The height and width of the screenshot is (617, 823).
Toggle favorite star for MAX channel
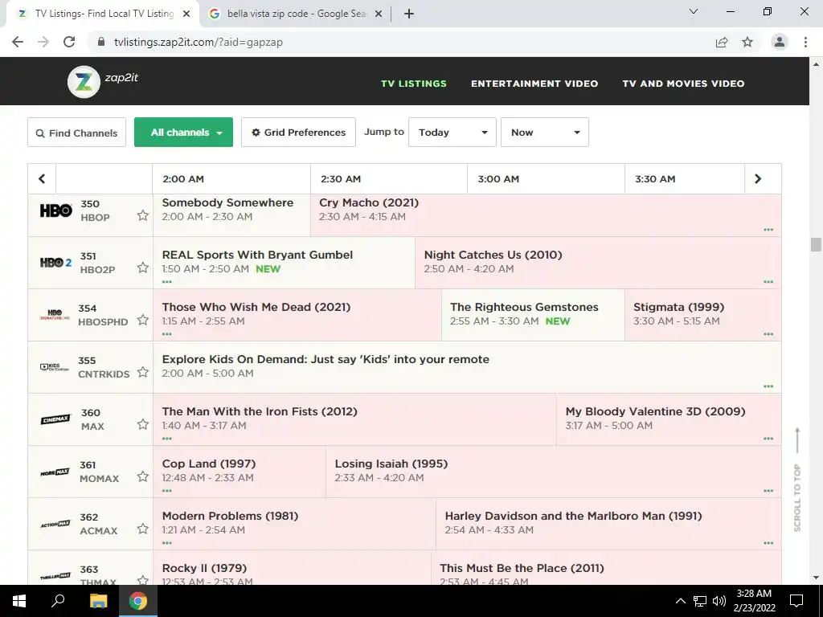(x=143, y=424)
